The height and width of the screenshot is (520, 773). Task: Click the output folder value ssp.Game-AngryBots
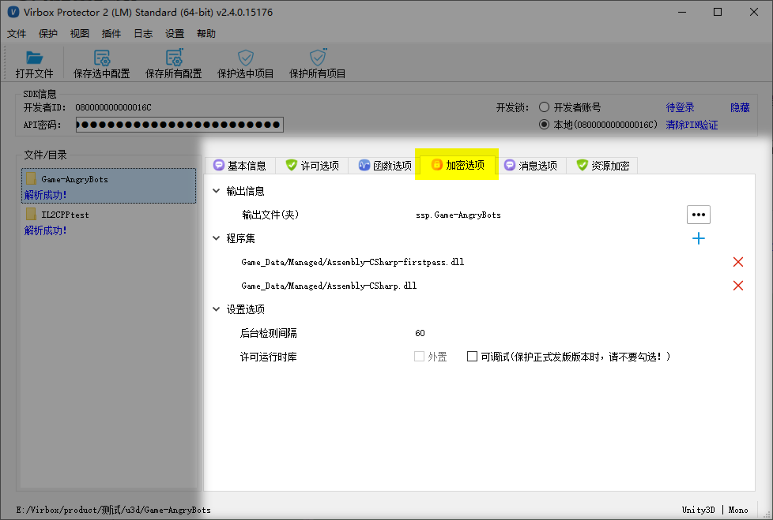click(458, 215)
